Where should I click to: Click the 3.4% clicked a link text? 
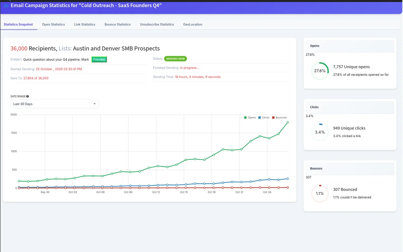coord(347,136)
